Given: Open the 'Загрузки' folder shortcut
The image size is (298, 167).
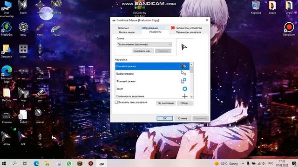Looking at the screenshot, I should [7, 51].
